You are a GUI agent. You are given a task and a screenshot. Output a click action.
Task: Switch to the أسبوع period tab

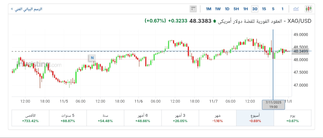[255, 118]
